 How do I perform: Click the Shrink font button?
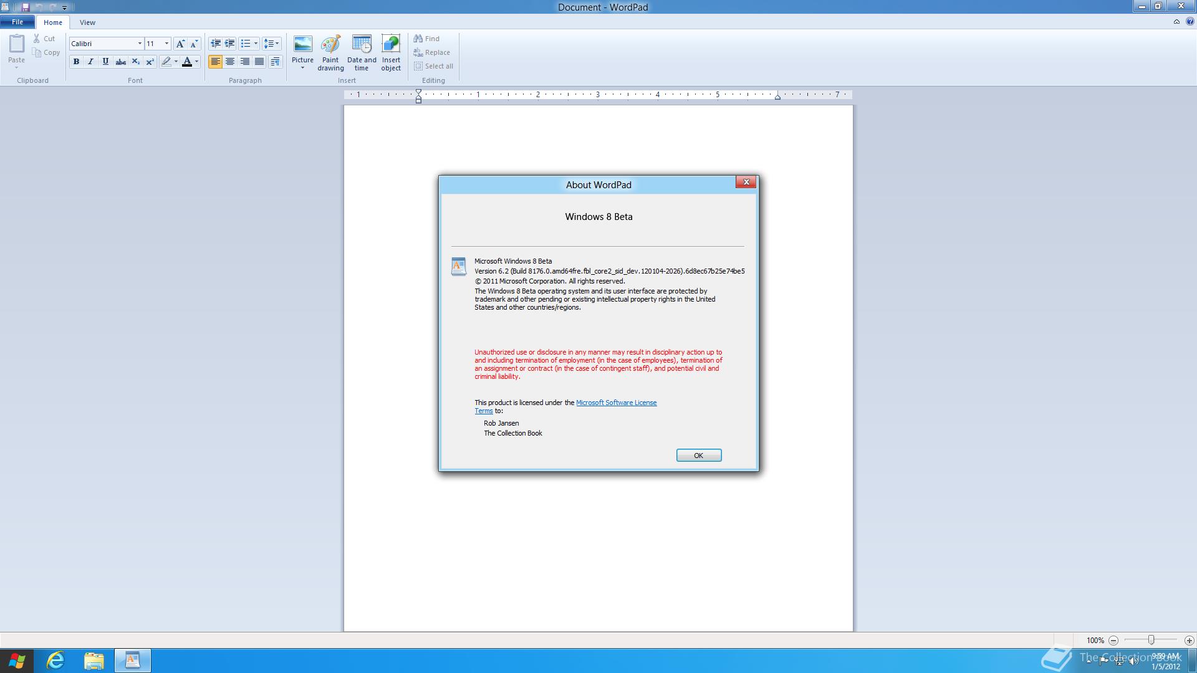194,44
